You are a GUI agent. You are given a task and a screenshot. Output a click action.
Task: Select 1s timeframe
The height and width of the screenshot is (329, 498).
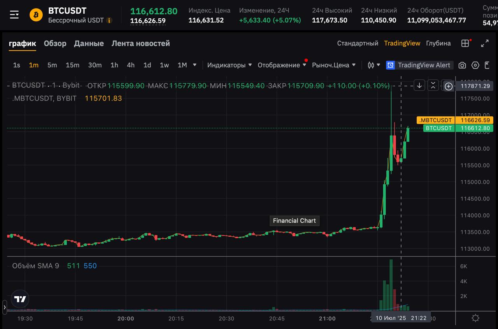tap(16, 65)
